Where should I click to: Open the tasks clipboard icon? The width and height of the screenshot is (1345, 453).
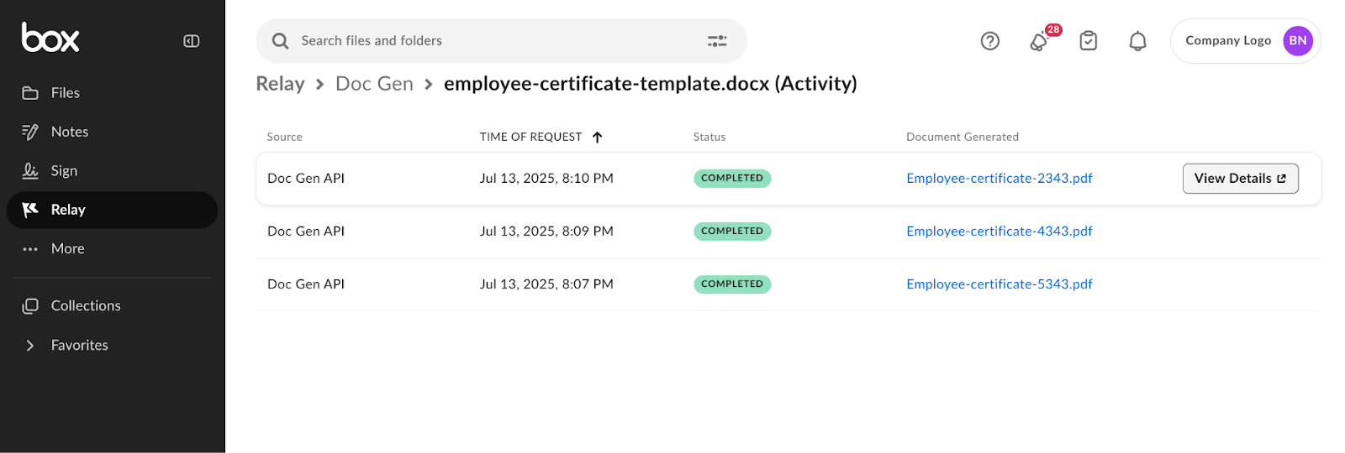[1088, 41]
